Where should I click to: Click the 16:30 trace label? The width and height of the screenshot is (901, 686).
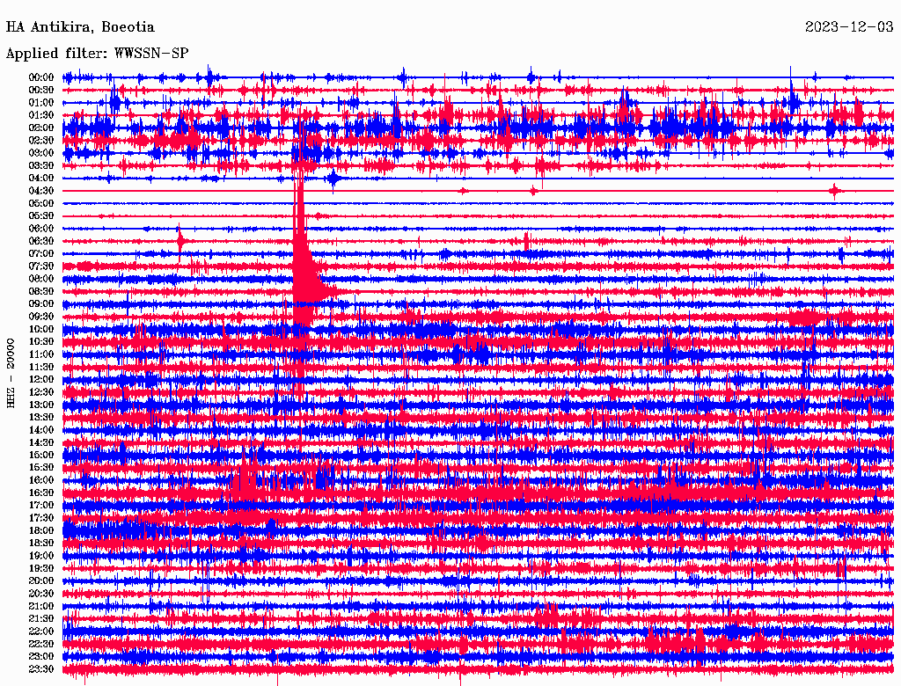(x=41, y=493)
